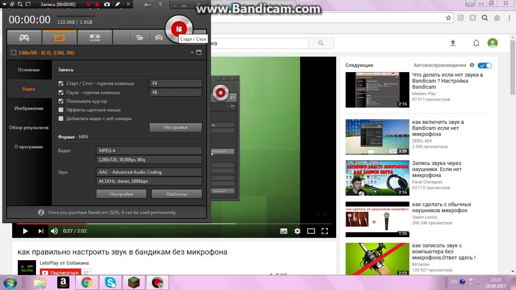Click the F8 pause hotkey field
This screenshot has width=516, height=290.
[175, 92]
